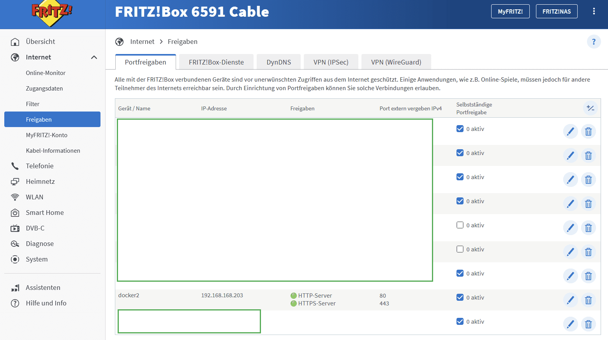Click the external port value 443
Image resolution: width=608 pixels, height=340 pixels.
point(384,303)
